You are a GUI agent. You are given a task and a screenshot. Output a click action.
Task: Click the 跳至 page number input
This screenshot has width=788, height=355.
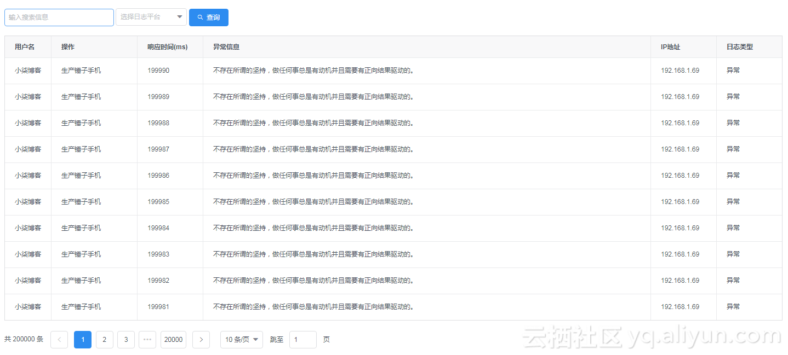(303, 340)
